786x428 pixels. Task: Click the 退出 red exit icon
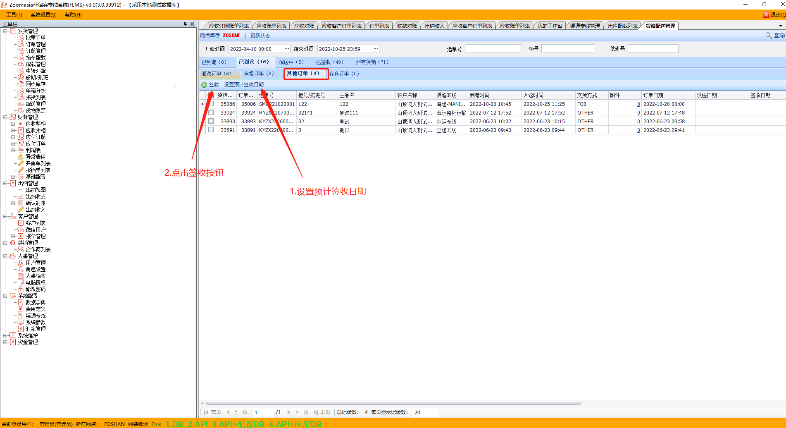pyautogui.click(x=766, y=15)
